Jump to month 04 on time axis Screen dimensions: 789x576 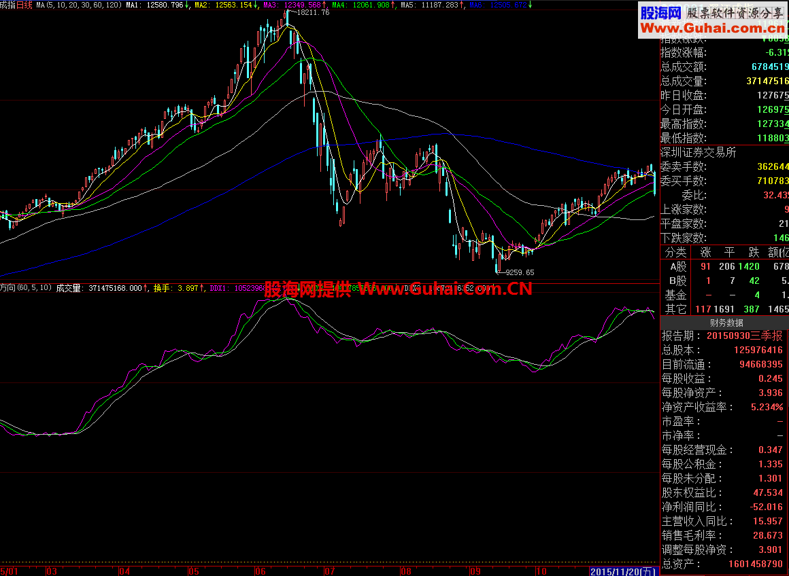[124, 571]
